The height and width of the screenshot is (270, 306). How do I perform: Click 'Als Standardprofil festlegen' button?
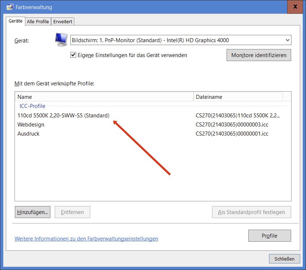click(251, 212)
